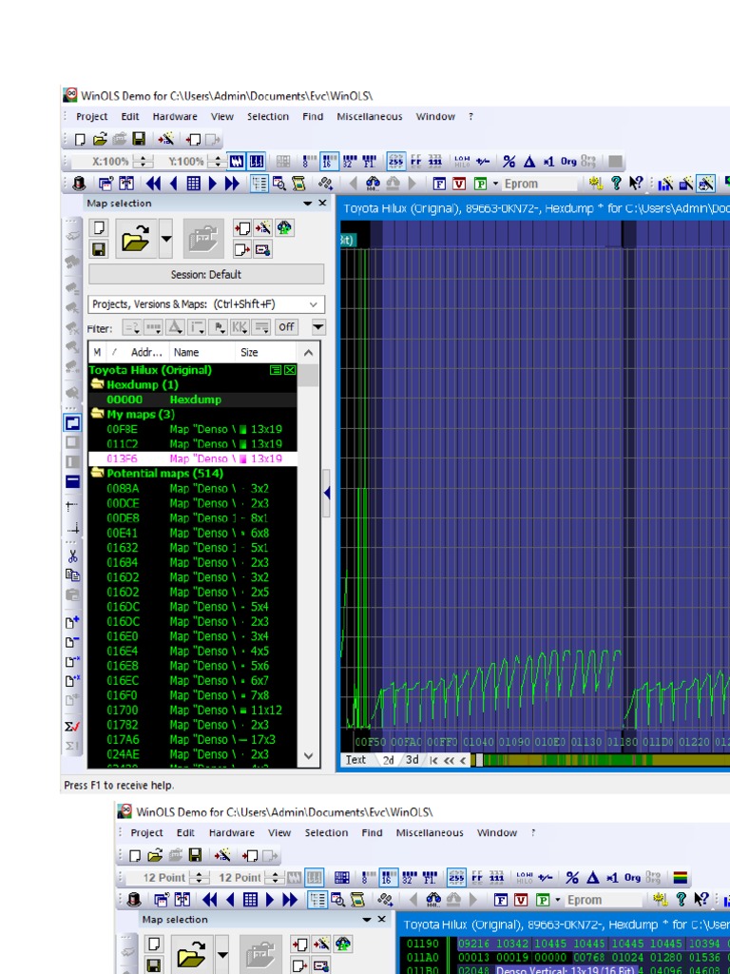Select map at address 011C2 13x19

(192, 443)
